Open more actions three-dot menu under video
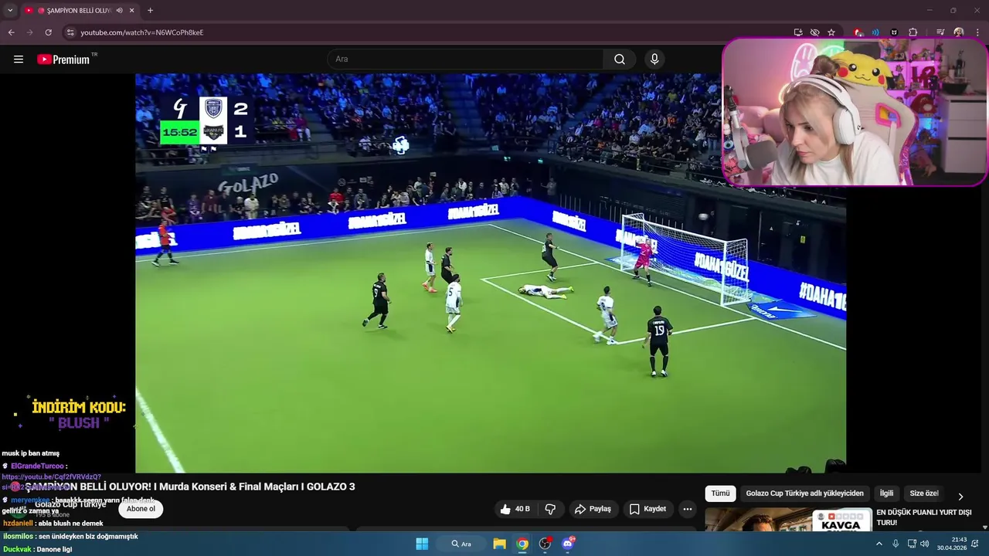This screenshot has height=556, width=989. tap(687, 509)
